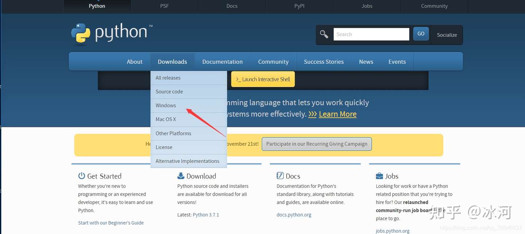This screenshot has width=525, height=234.
Task: Open the Socialize menu
Action: (x=447, y=35)
